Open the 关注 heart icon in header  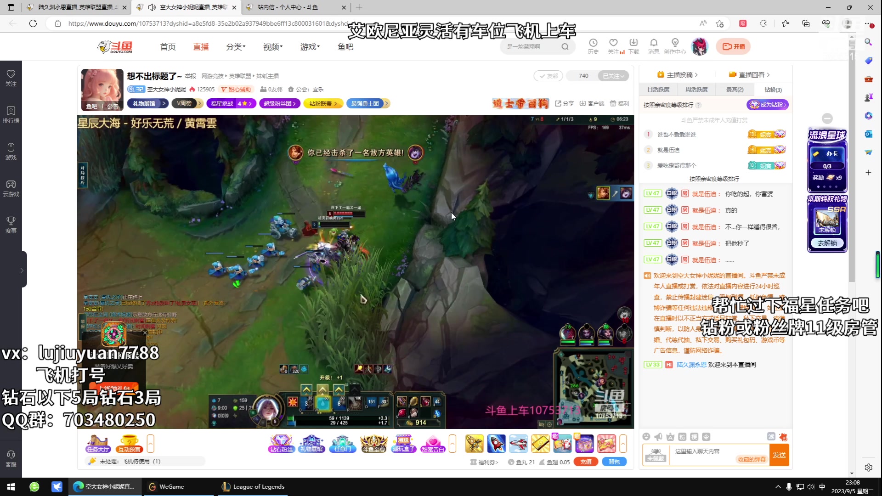tap(614, 46)
